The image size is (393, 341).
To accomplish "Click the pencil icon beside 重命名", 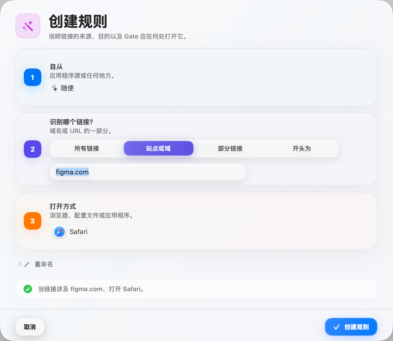I will [x=27, y=264].
